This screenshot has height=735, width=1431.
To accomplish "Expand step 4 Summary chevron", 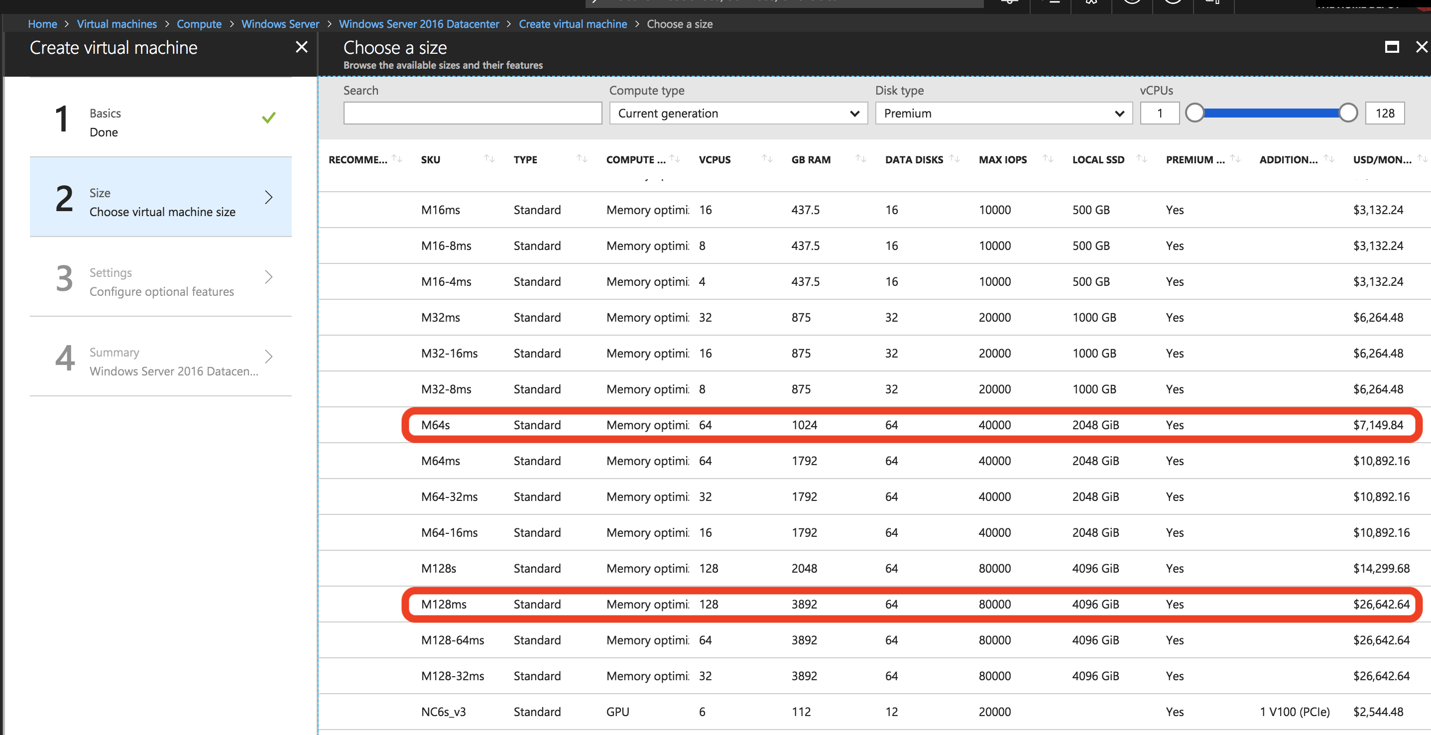I will coord(269,356).
